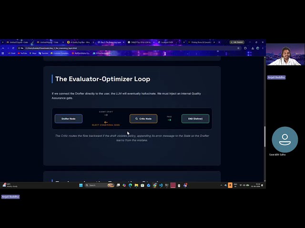
Task: Open the tab search dropdown arrow
Action: coord(3,42)
